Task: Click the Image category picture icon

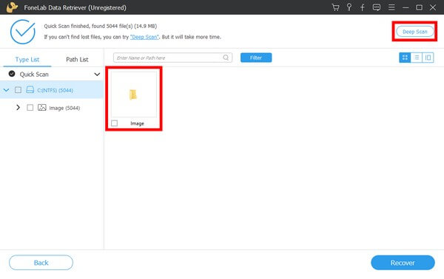Action: coord(42,108)
